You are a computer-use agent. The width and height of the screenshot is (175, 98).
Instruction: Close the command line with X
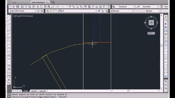pyautogui.click(x=9, y=97)
